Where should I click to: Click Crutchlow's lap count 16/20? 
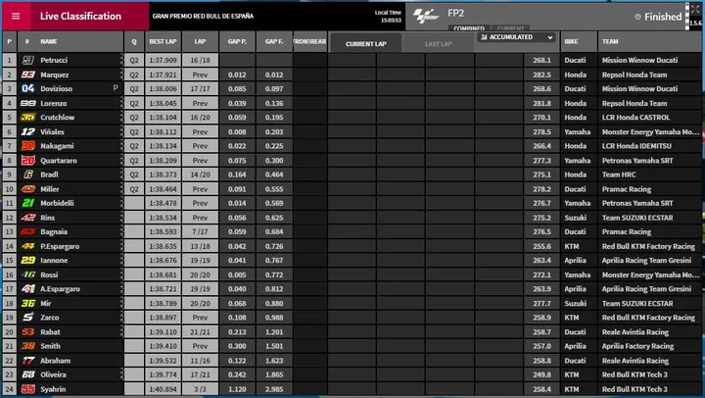(x=200, y=117)
